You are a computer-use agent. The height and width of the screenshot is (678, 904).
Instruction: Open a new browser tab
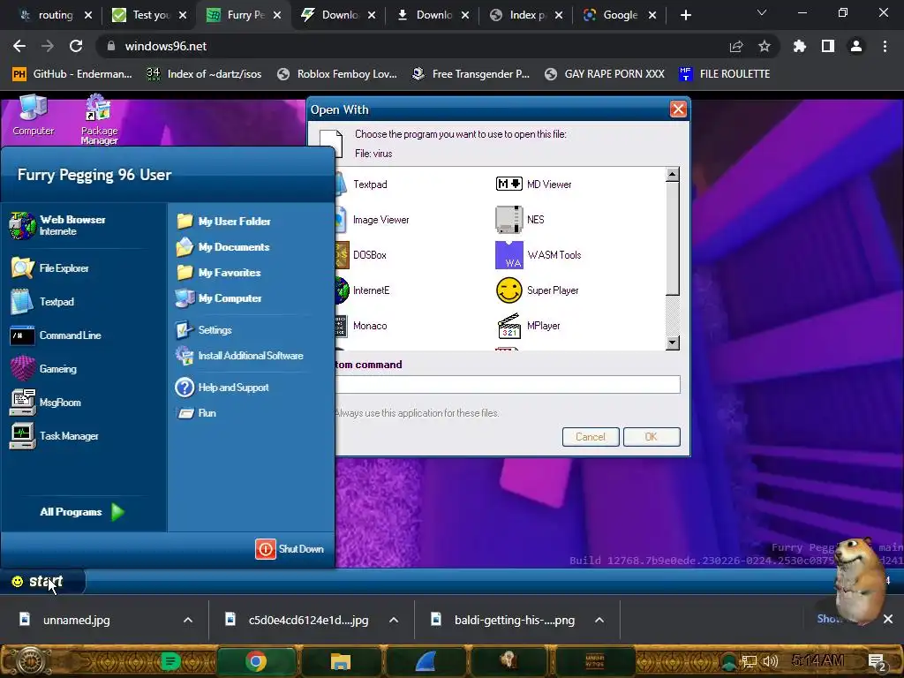click(x=685, y=15)
